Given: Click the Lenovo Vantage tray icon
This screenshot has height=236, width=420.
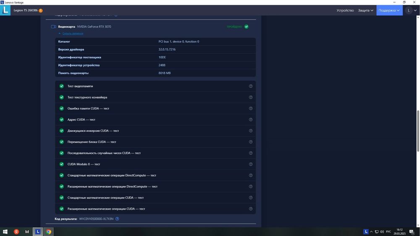Looking at the screenshot, I should [366, 232].
